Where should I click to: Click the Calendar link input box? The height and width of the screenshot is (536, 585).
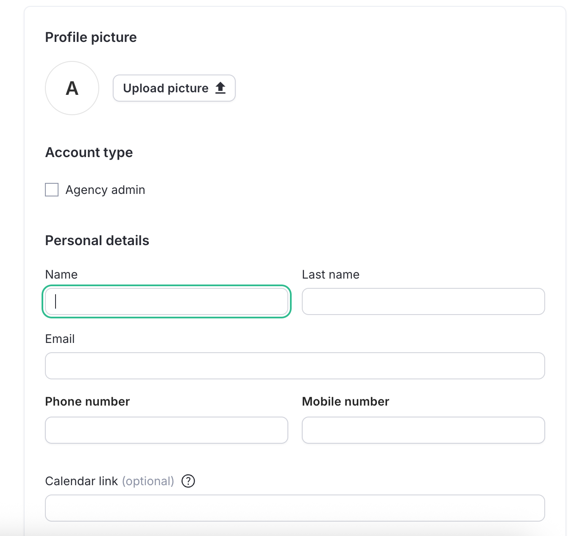(x=295, y=508)
